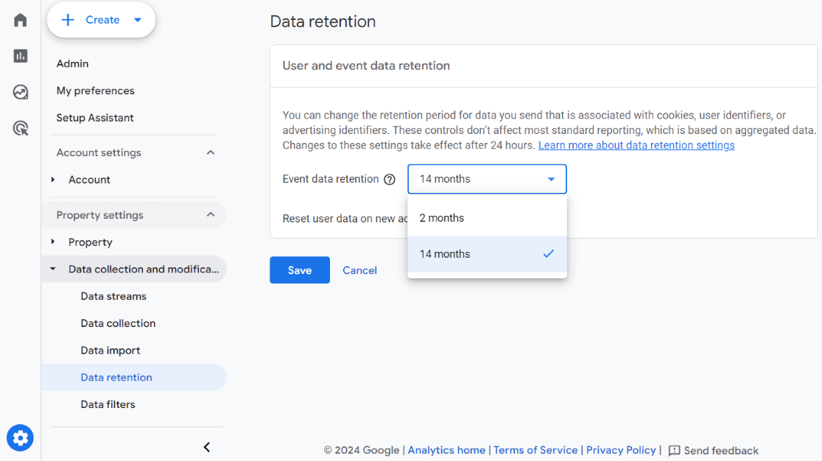Click the checkmark beside 14 months
Image resolution: width=822 pixels, height=461 pixels.
pyautogui.click(x=548, y=253)
